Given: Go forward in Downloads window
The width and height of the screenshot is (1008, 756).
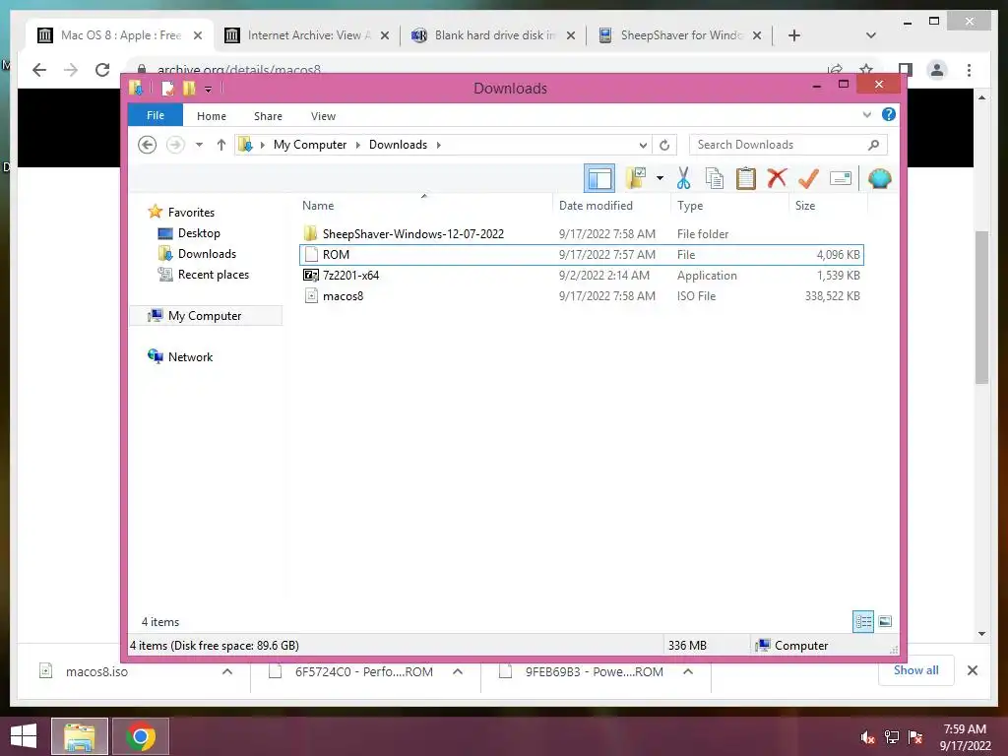Looking at the screenshot, I should click(175, 145).
